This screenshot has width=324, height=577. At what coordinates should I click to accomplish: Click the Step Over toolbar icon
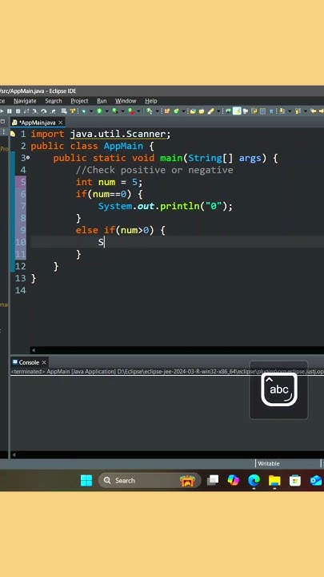click(x=44, y=111)
